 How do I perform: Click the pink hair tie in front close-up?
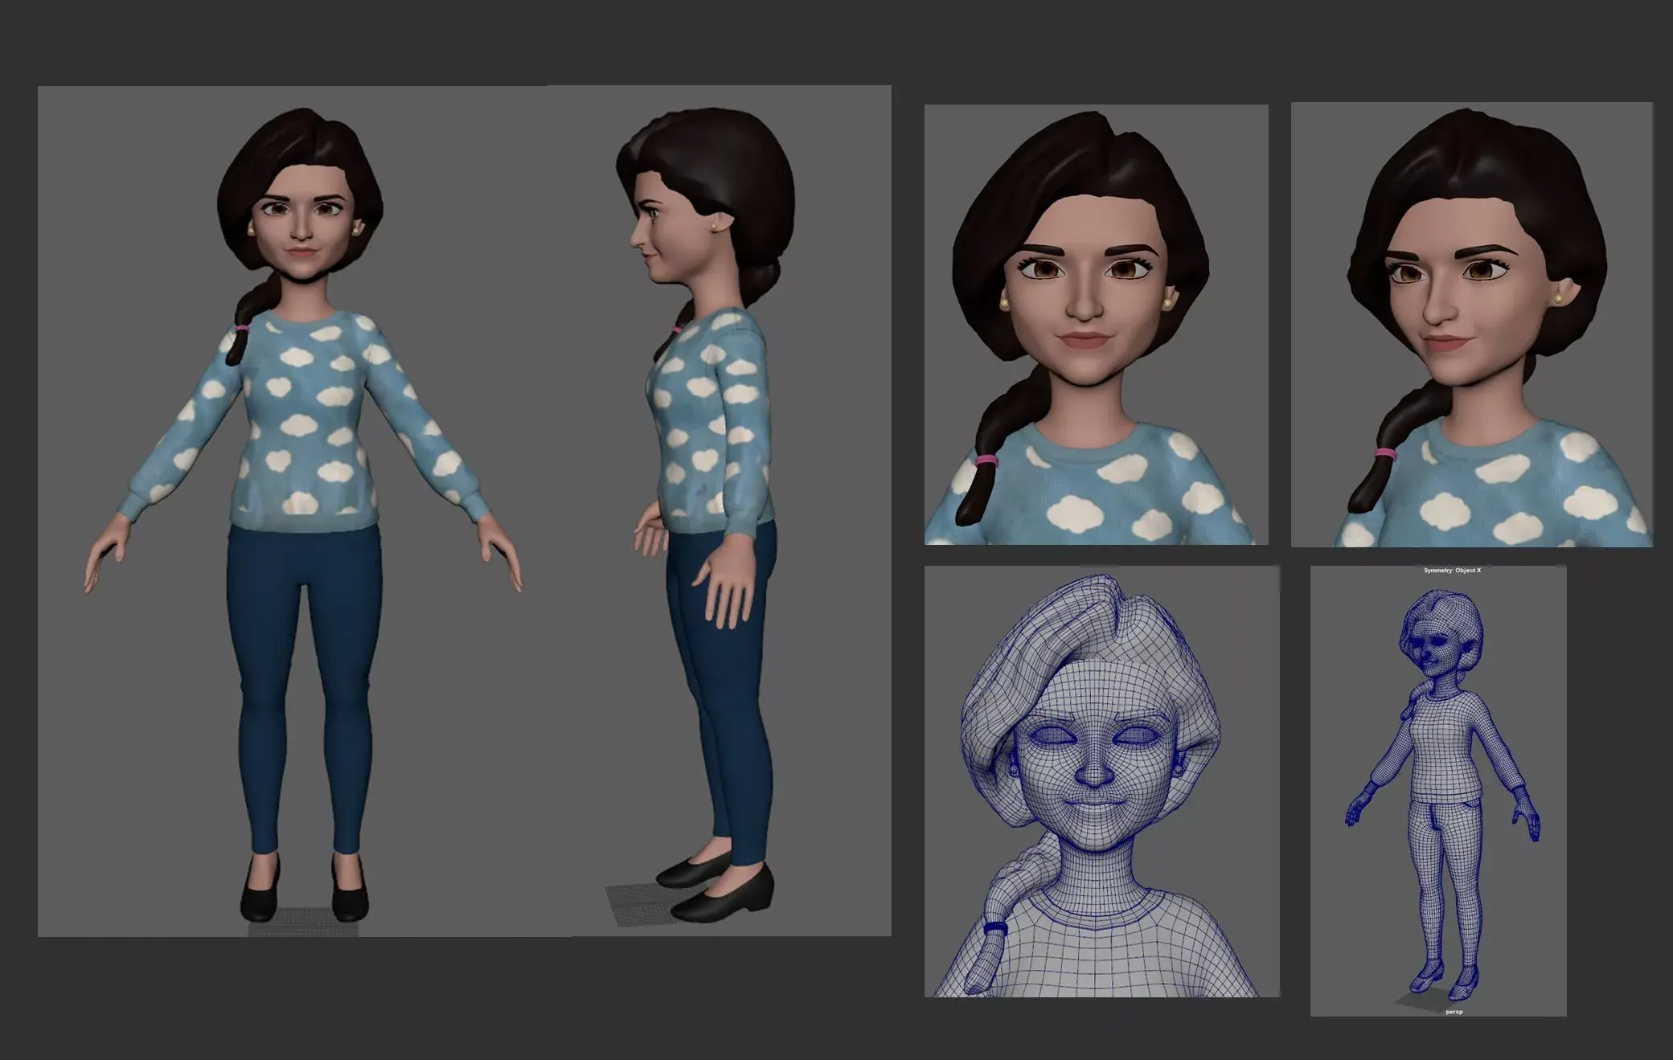click(x=986, y=460)
